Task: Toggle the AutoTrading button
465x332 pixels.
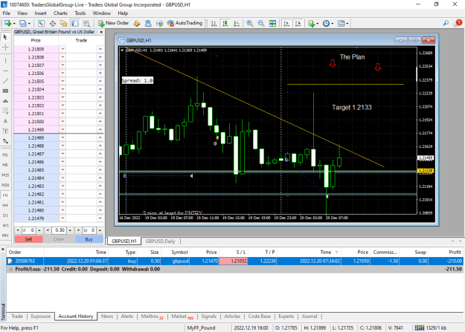Action: (185, 23)
